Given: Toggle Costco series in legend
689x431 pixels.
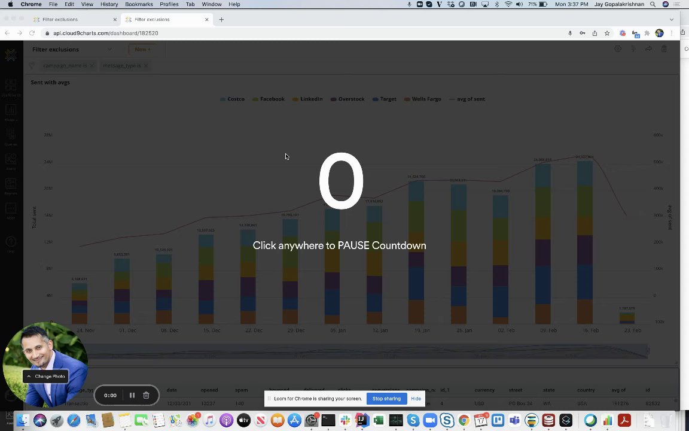Looking at the screenshot, I should pos(232,99).
